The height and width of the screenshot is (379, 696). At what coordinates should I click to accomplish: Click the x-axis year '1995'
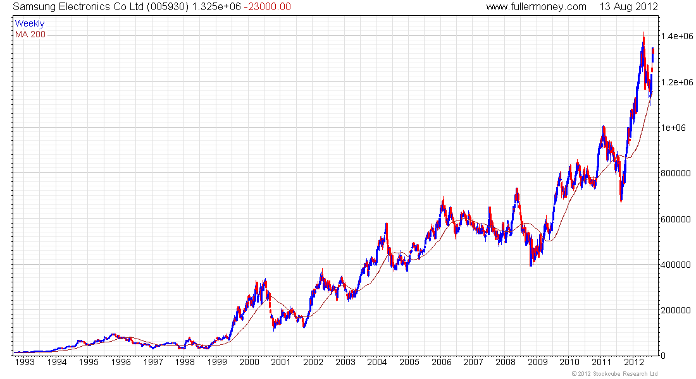tap(89, 362)
